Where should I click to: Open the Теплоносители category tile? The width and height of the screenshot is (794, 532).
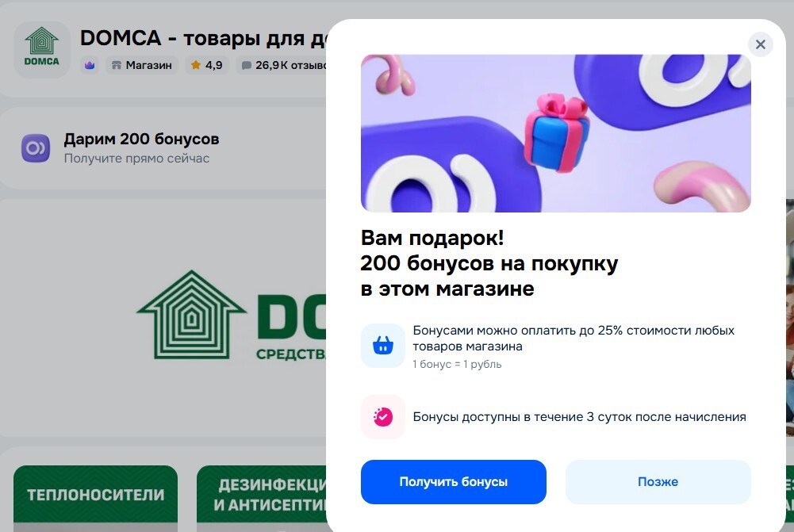96,494
